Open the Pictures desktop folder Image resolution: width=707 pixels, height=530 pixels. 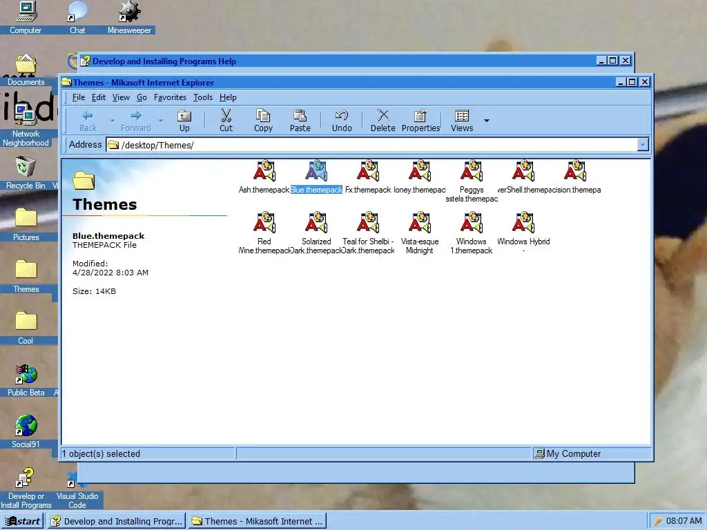coord(26,225)
